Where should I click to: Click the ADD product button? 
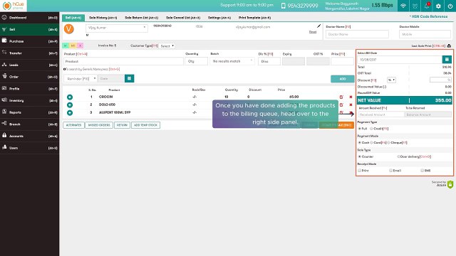click(x=343, y=79)
